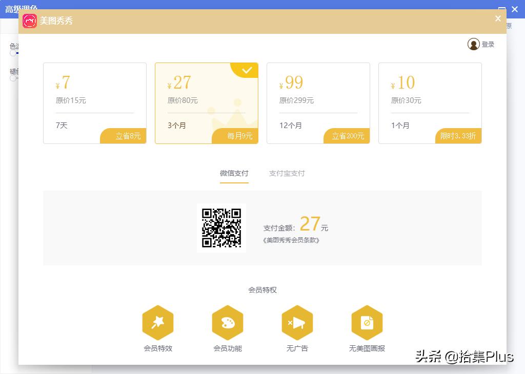Select the ¥99 twelve-month membership plan

click(318, 102)
